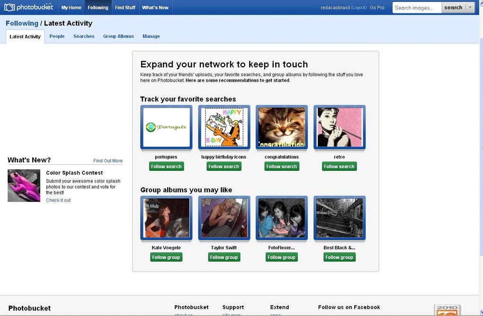Image resolution: width=483 pixels, height=316 pixels.
Task: Open the Taylor Swift group thumbnail
Action: [x=224, y=218]
